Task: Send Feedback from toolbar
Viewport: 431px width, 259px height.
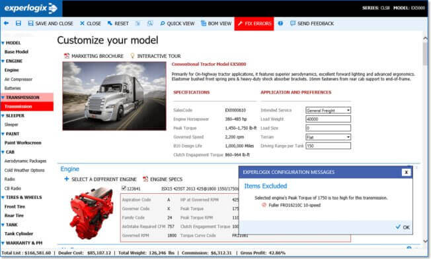Action: [x=312, y=24]
